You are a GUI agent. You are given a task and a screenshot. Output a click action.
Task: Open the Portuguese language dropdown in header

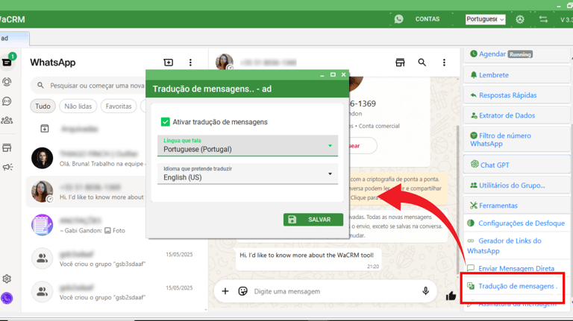[485, 19]
